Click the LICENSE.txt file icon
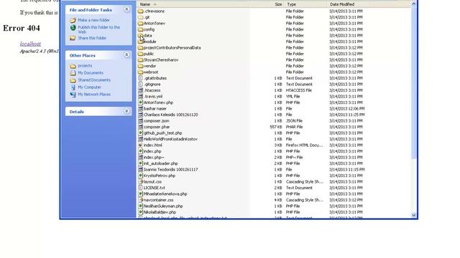Viewport: 460px width, 258px height. (x=141, y=188)
